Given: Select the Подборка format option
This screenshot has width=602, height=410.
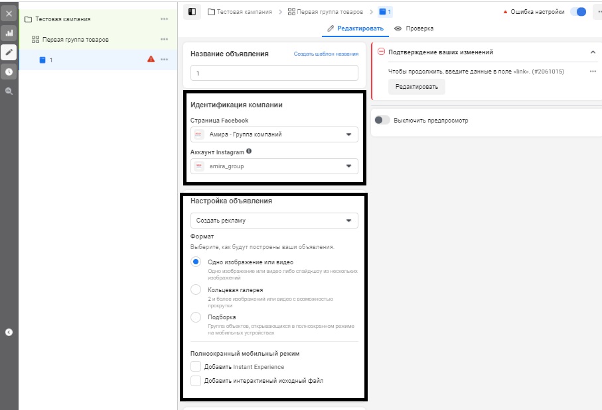Looking at the screenshot, I should (196, 317).
